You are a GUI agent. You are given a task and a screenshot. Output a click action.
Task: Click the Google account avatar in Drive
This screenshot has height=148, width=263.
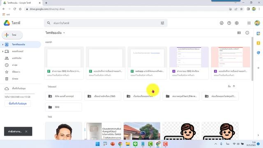pos(257,23)
